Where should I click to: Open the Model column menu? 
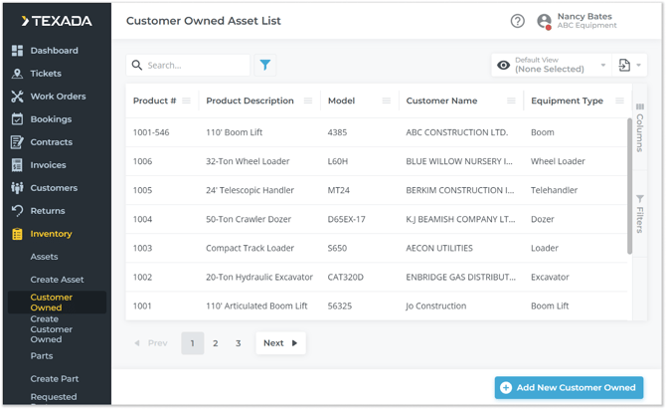point(386,101)
